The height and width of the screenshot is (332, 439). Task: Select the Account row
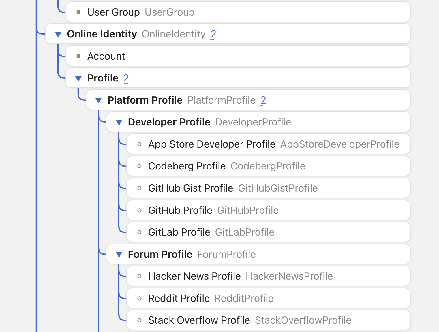click(x=238, y=56)
